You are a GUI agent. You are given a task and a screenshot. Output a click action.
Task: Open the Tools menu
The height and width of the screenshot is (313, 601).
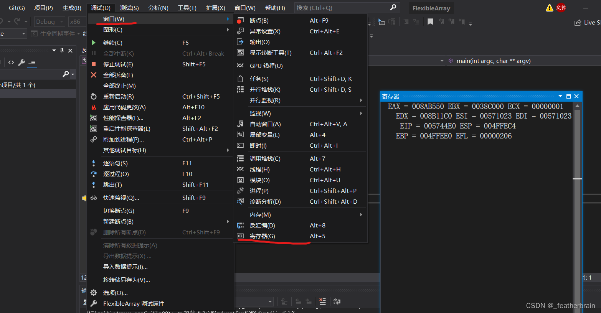pos(187,8)
